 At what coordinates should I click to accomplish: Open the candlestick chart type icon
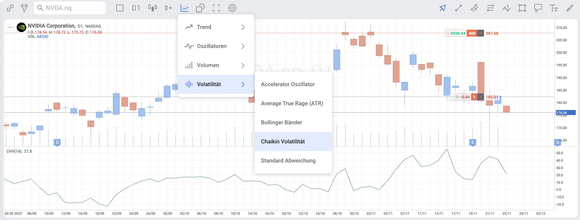tap(153, 8)
